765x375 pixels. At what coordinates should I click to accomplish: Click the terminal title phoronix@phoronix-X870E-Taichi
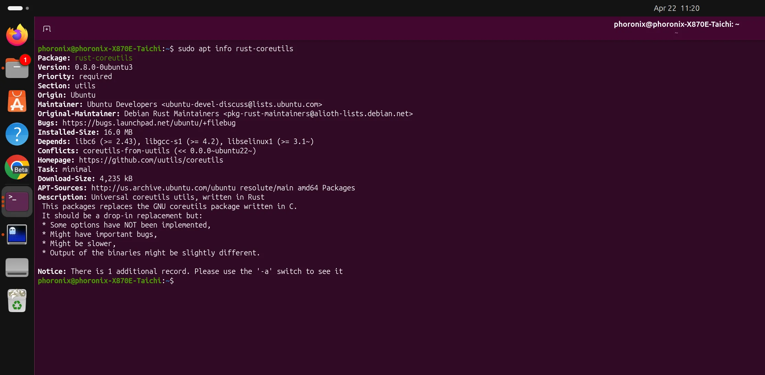click(676, 24)
